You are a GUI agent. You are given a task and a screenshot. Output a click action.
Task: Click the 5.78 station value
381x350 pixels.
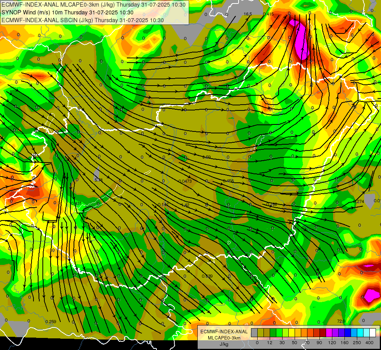tap(98, 180)
